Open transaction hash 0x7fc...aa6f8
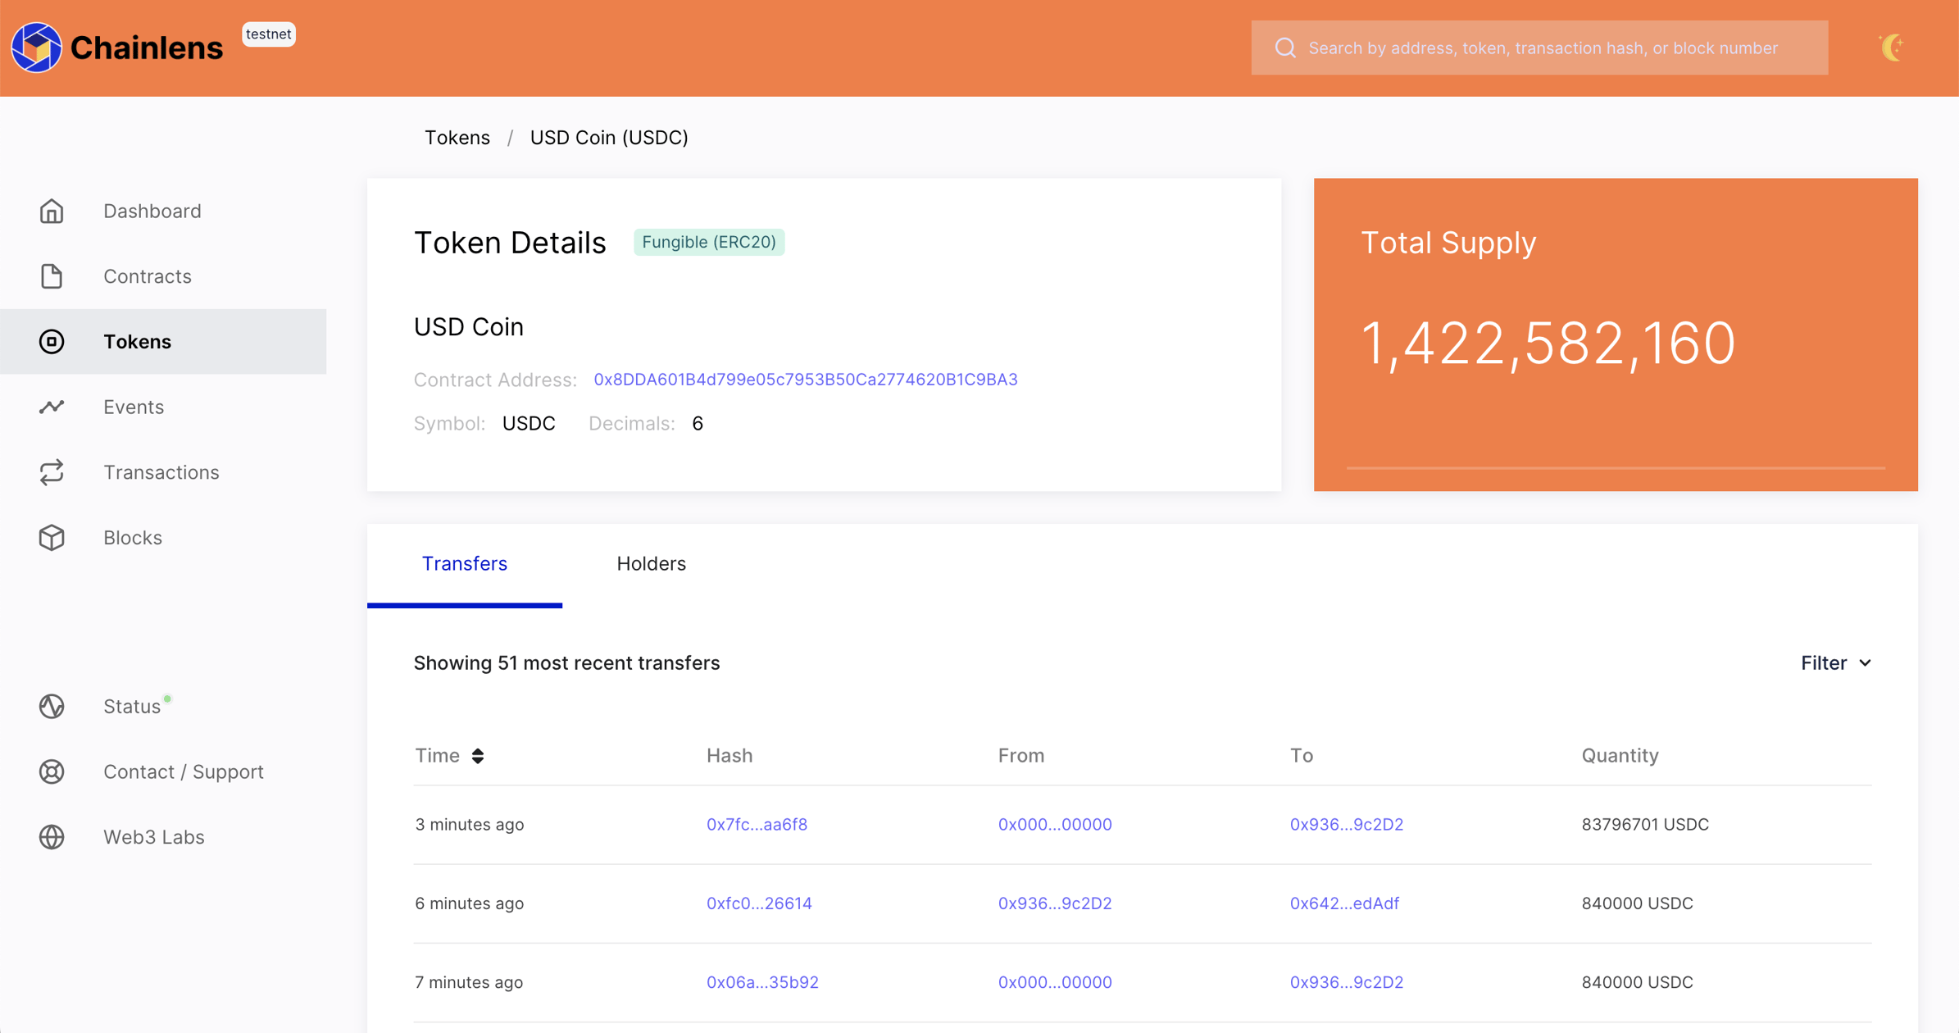This screenshot has height=1033, width=1959. pos(757,824)
